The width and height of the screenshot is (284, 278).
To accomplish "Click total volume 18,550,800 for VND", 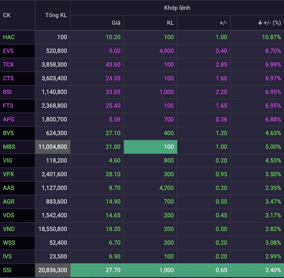I will (x=53, y=229).
